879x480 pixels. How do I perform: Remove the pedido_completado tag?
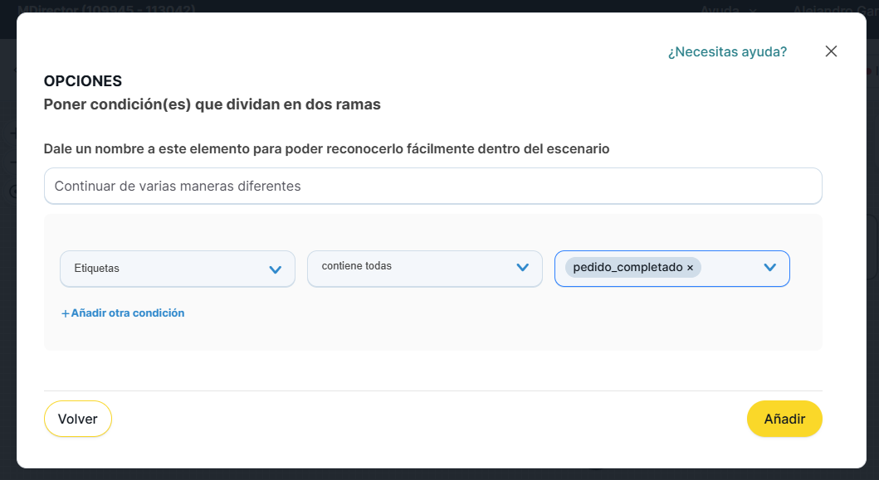[690, 268]
